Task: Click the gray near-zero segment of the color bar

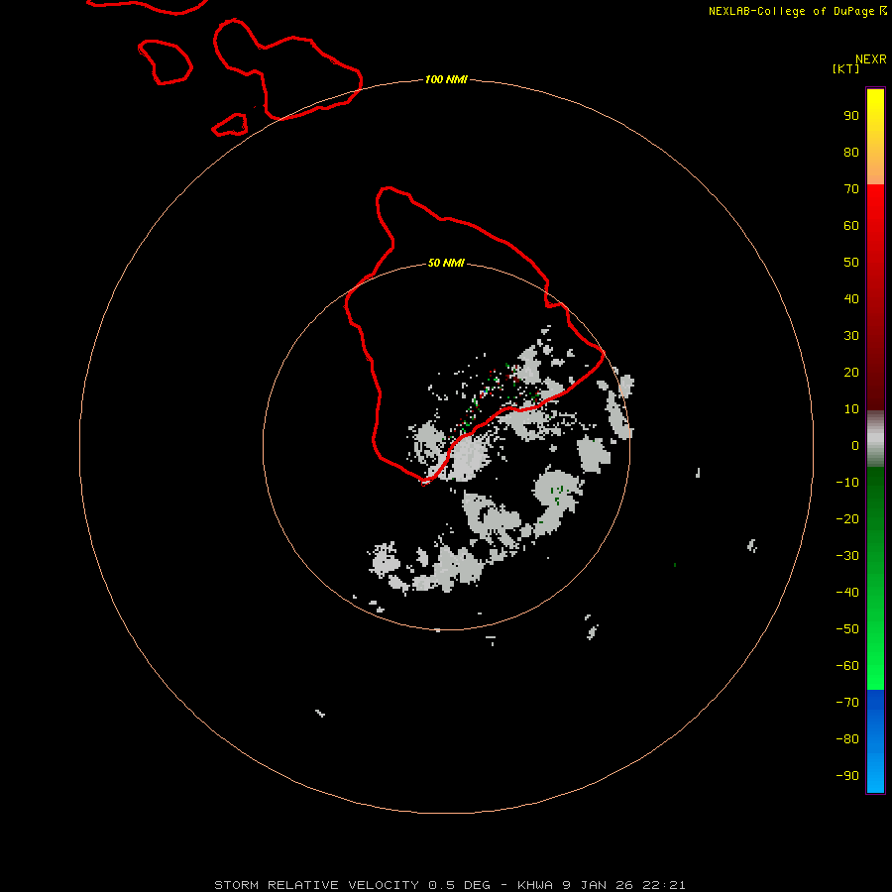Action: click(875, 439)
